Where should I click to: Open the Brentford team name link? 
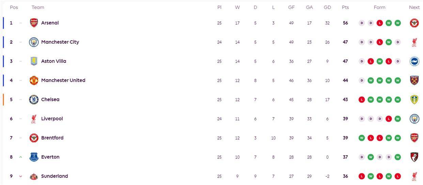point(52,138)
